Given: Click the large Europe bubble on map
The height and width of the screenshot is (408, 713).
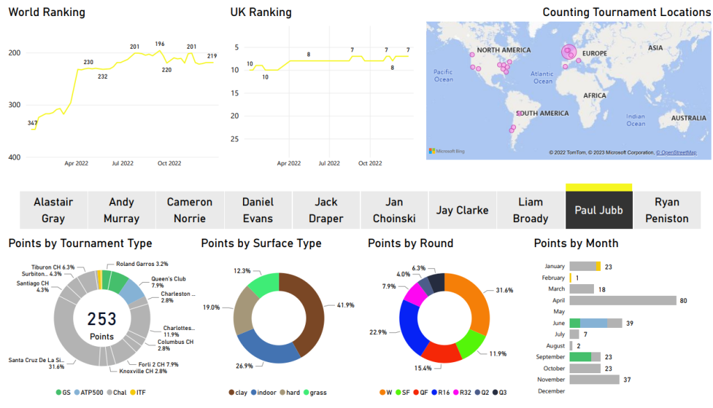Looking at the screenshot, I should click(x=569, y=52).
